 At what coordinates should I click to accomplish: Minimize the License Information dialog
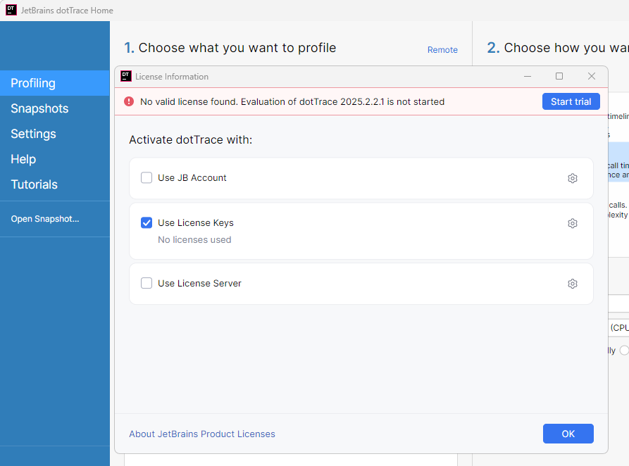[x=528, y=76]
